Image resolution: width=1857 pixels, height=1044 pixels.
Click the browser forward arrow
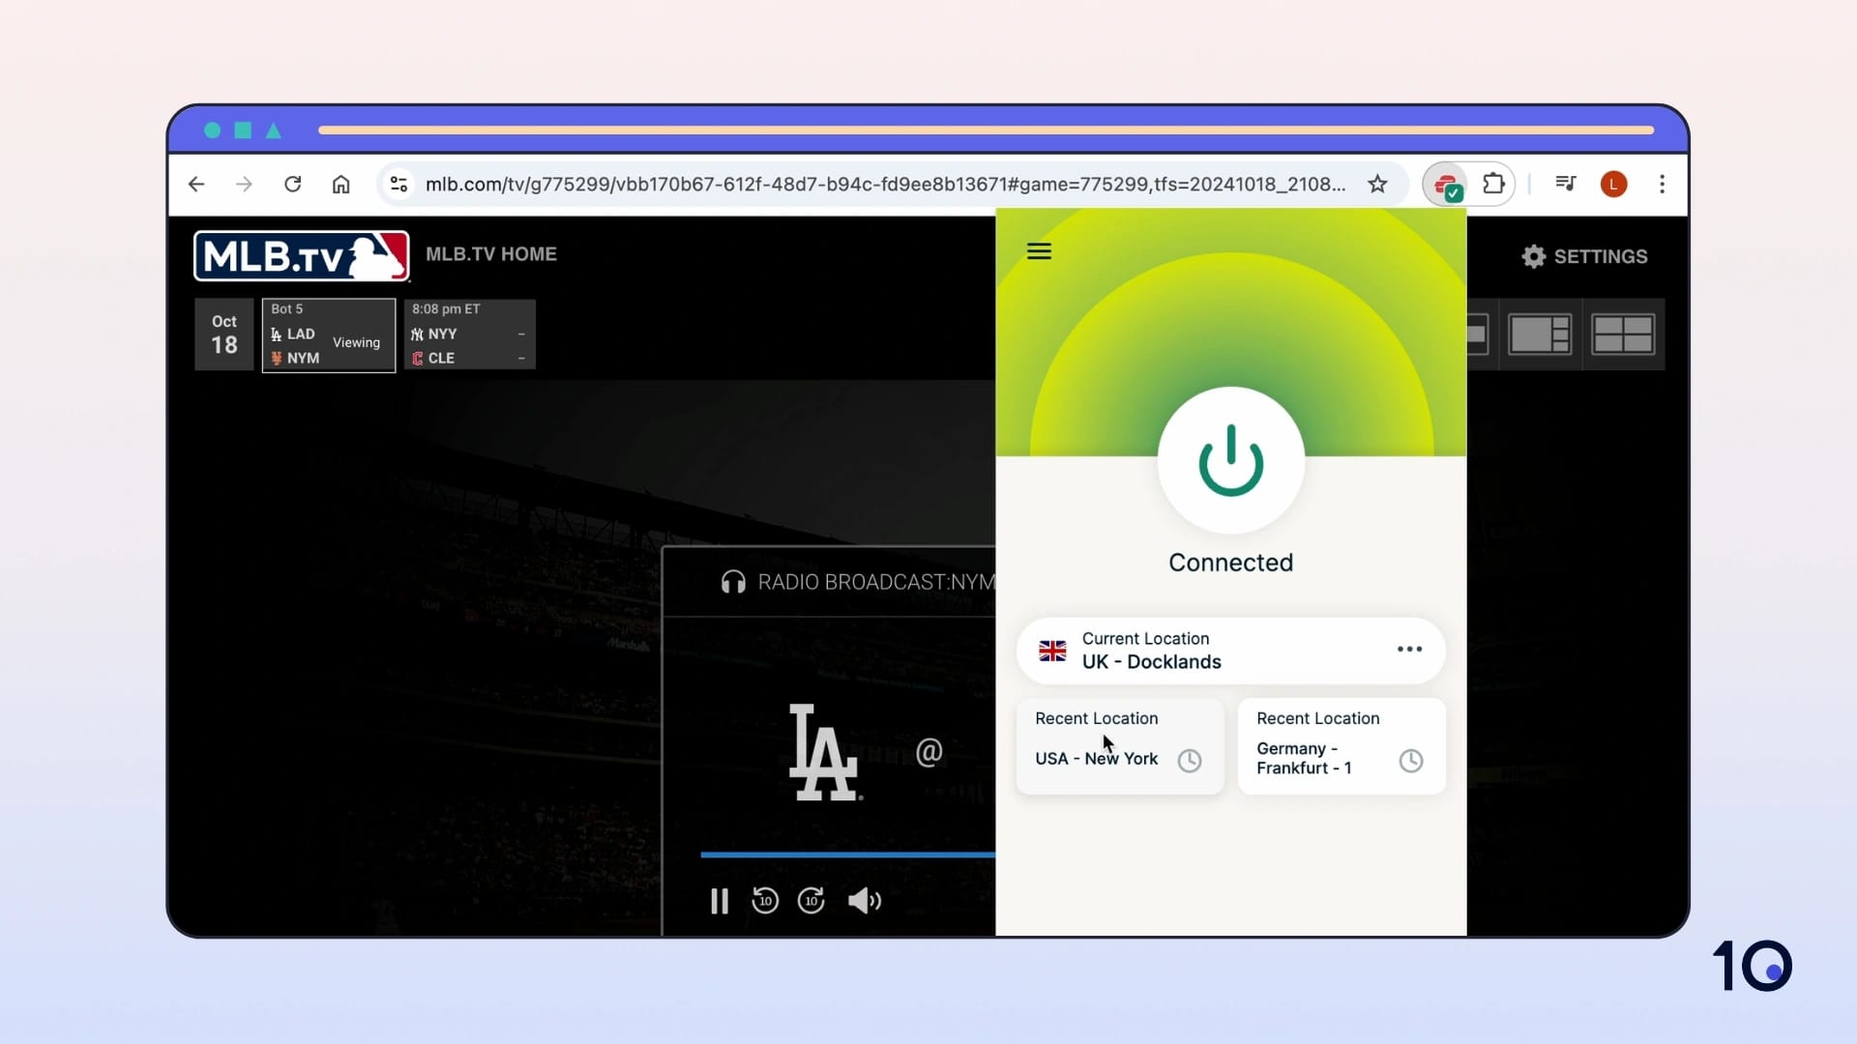click(x=244, y=184)
